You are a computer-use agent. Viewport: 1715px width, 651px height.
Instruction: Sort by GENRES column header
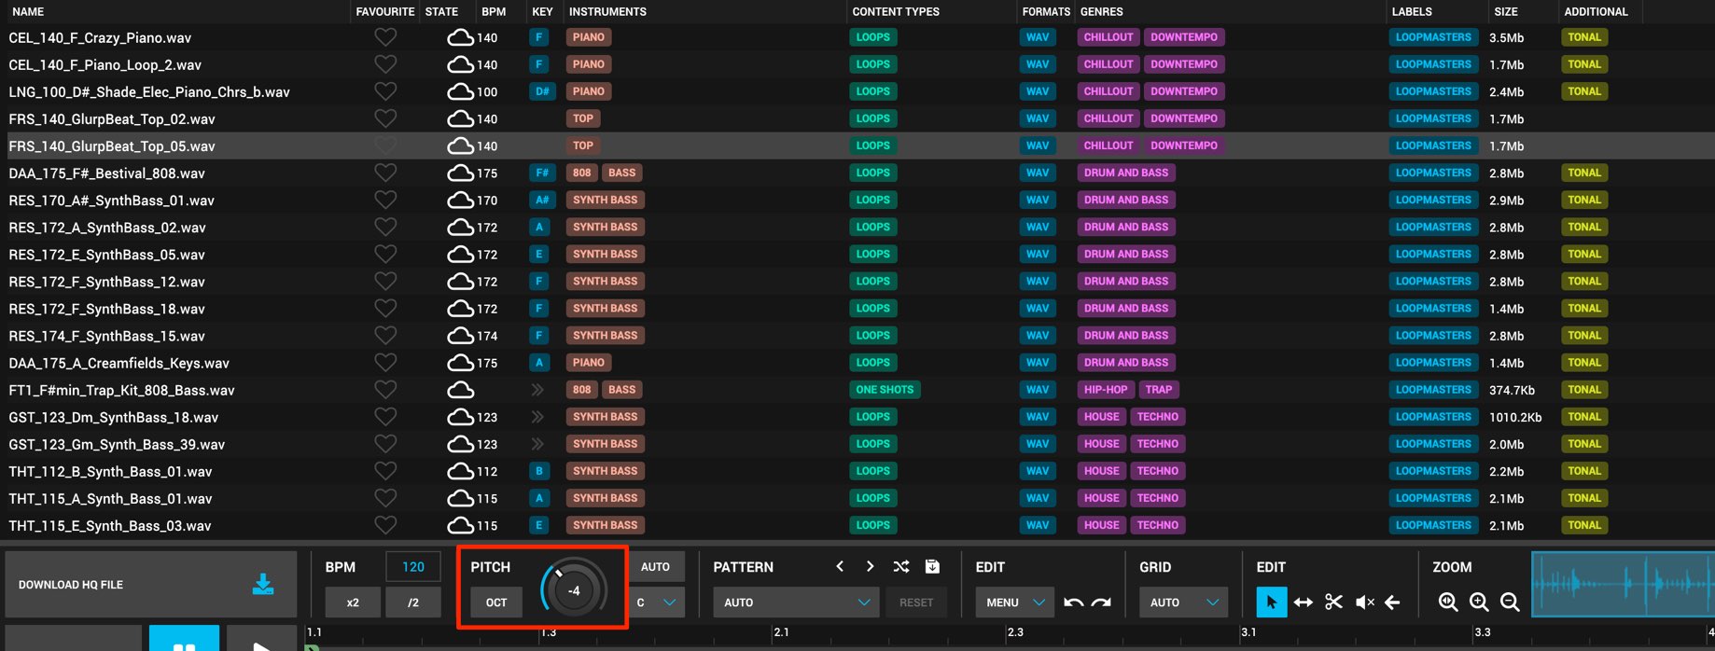(x=1102, y=11)
